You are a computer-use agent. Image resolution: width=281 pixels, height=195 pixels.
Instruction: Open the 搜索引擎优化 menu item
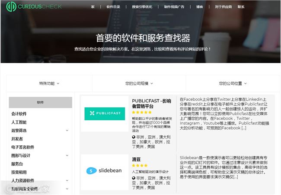[x=142, y=7]
